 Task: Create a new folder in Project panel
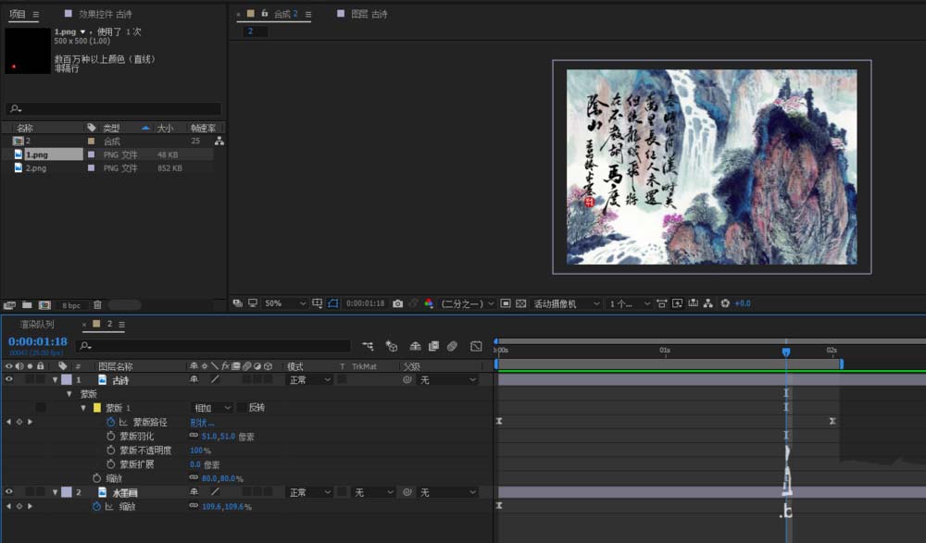click(25, 304)
